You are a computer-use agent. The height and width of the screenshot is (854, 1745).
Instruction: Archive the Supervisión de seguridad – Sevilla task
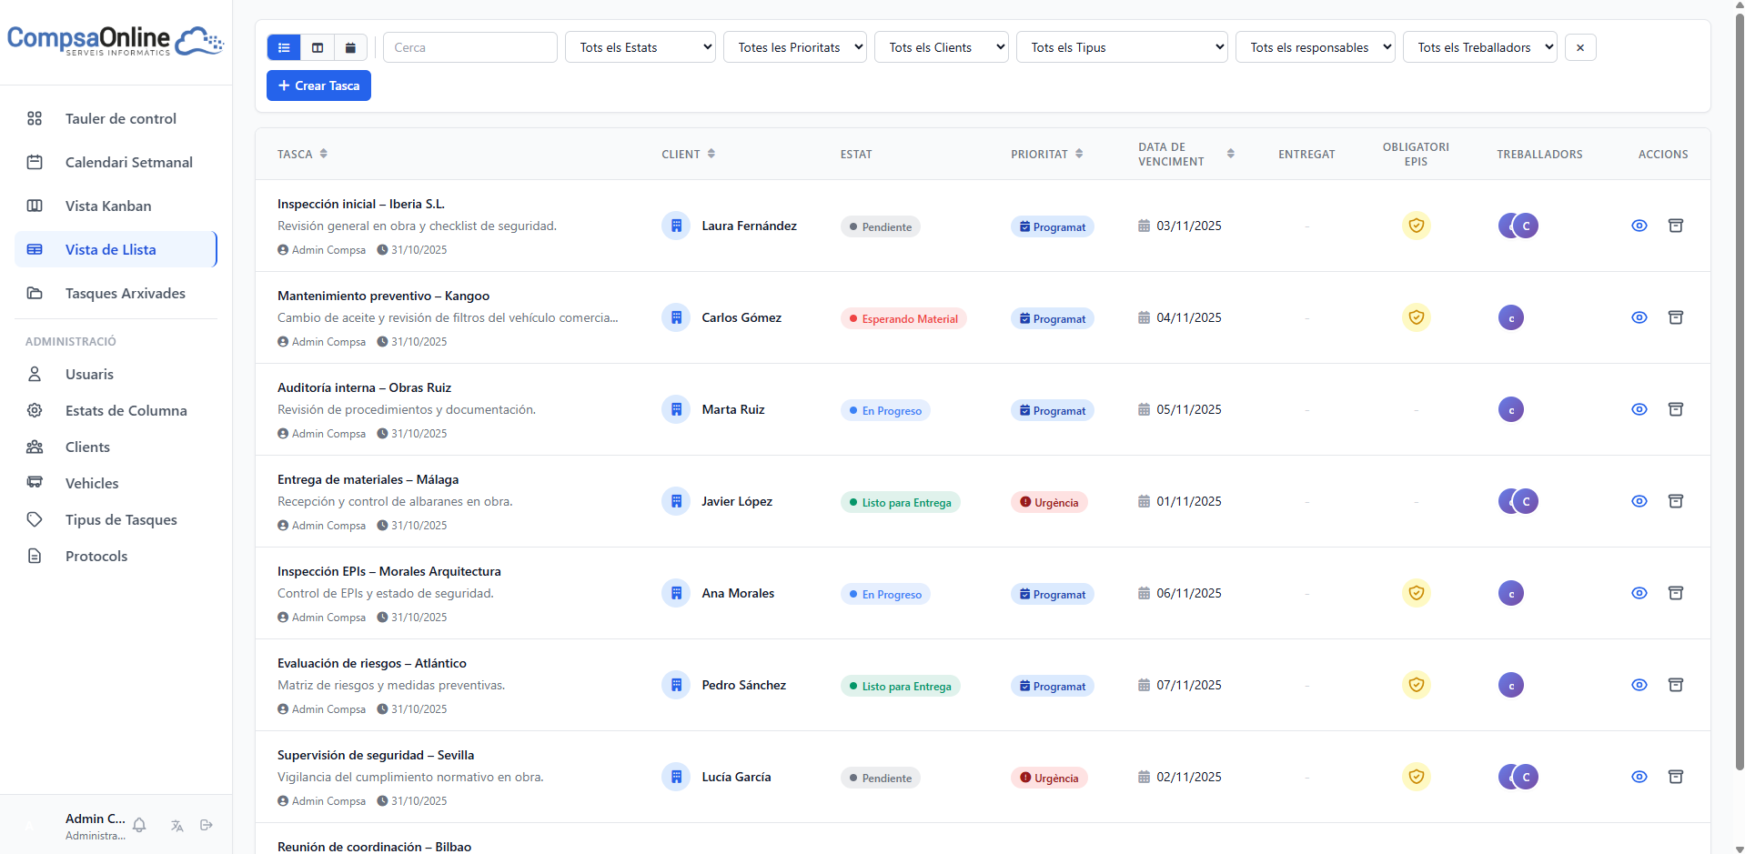(1676, 777)
